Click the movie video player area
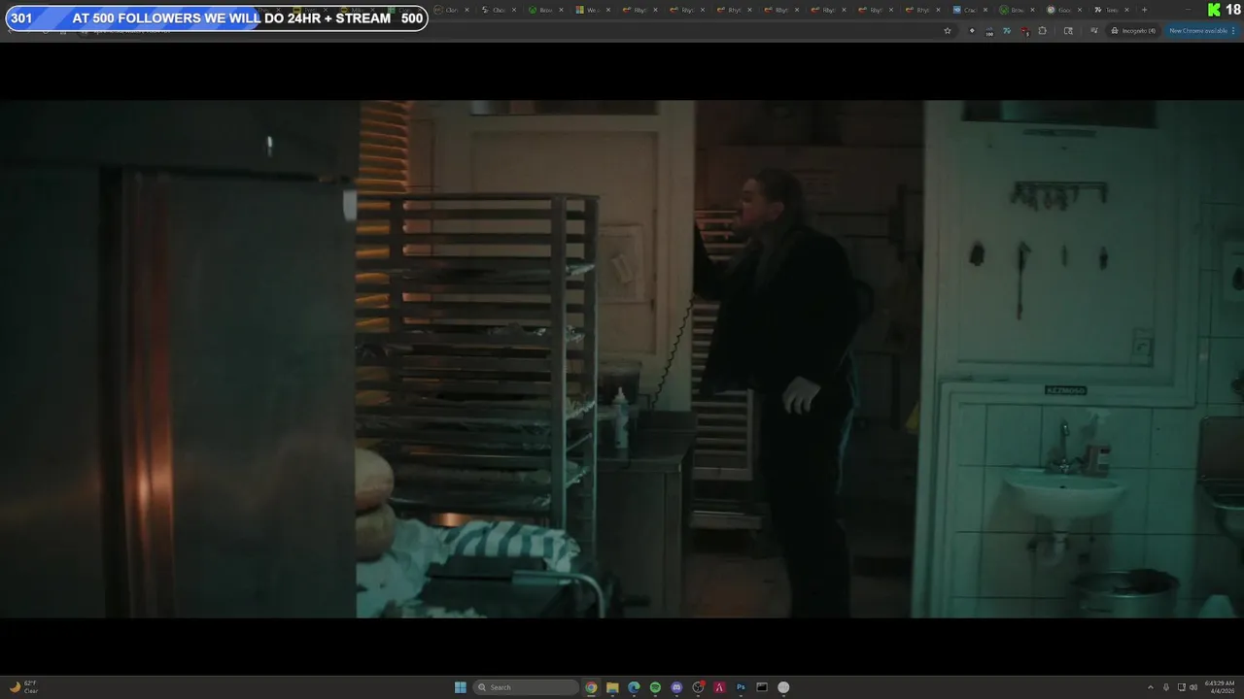The width and height of the screenshot is (1244, 699). (622, 358)
